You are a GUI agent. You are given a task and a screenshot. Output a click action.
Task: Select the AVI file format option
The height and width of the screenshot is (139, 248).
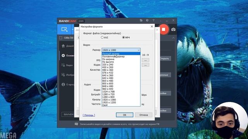pyautogui.click(x=104, y=37)
